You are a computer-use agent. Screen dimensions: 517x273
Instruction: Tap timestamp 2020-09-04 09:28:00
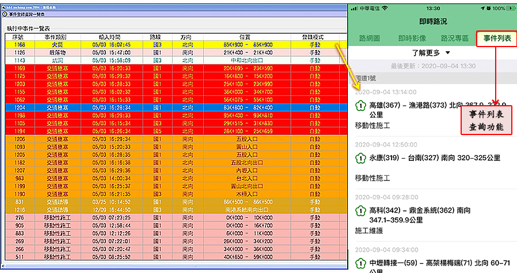pos(386,197)
